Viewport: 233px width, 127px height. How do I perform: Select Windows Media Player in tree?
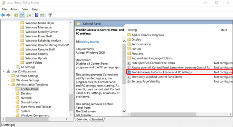point(40,23)
